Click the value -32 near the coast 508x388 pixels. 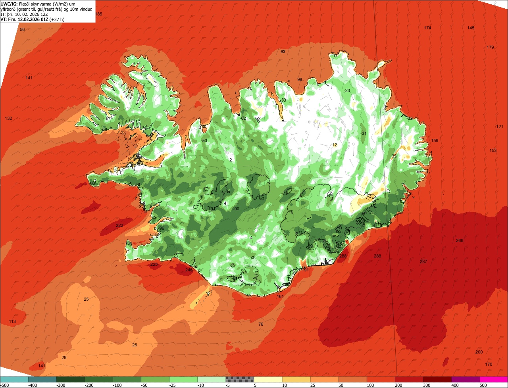(x=410, y=119)
